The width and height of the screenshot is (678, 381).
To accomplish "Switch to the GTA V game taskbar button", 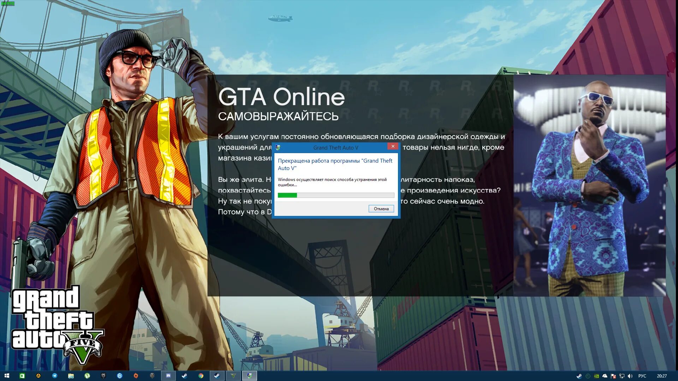I will (x=233, y=376).
